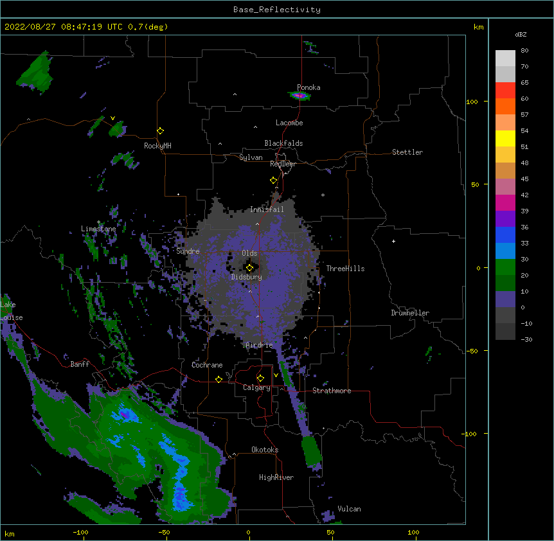
Task: Click the Sylvan city label
Action: coord(251,157)
